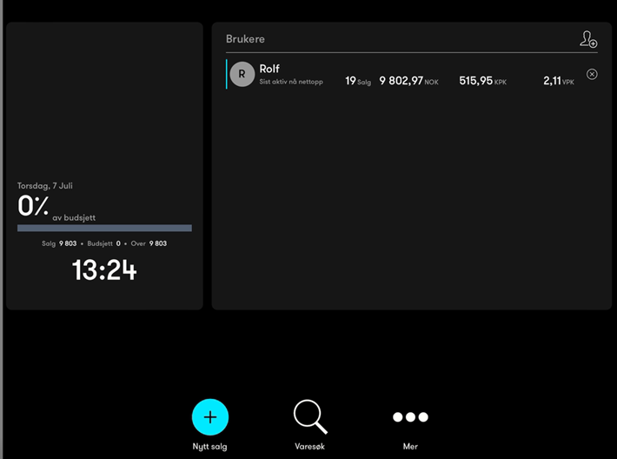Click the Torsdag, 7 Juli date
The image size is (617, 459).
click(x=45, y=186)
